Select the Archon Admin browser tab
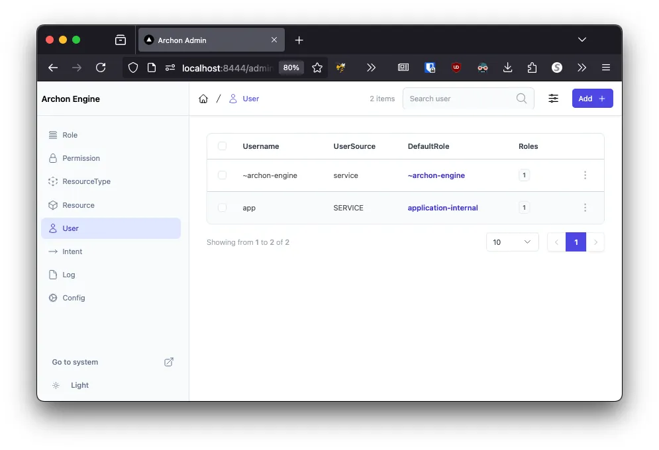Image resolution: width=659 pixels, height=450 pixels. (211, 40)
